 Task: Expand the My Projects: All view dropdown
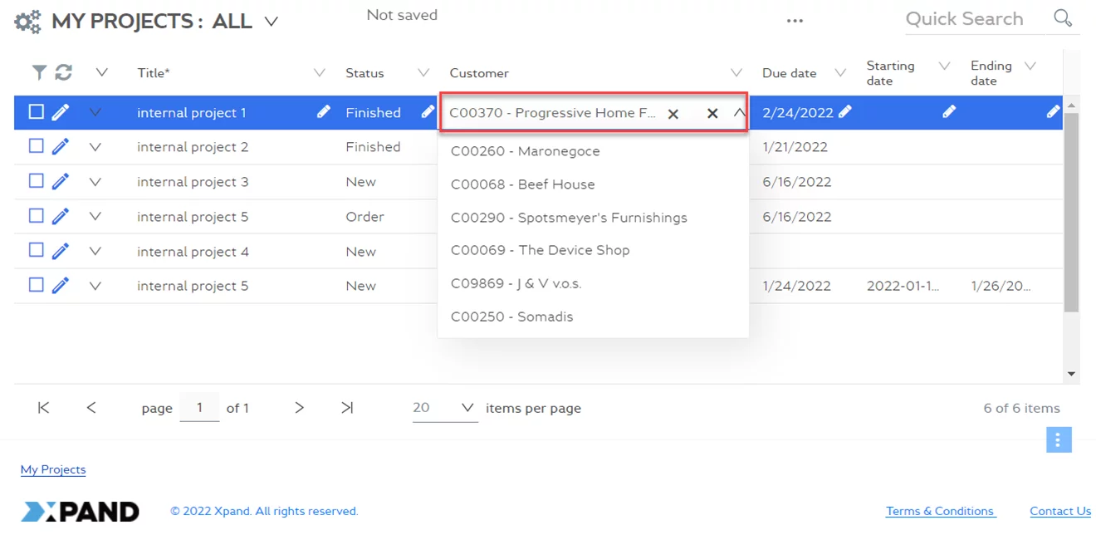click(272, 22)
